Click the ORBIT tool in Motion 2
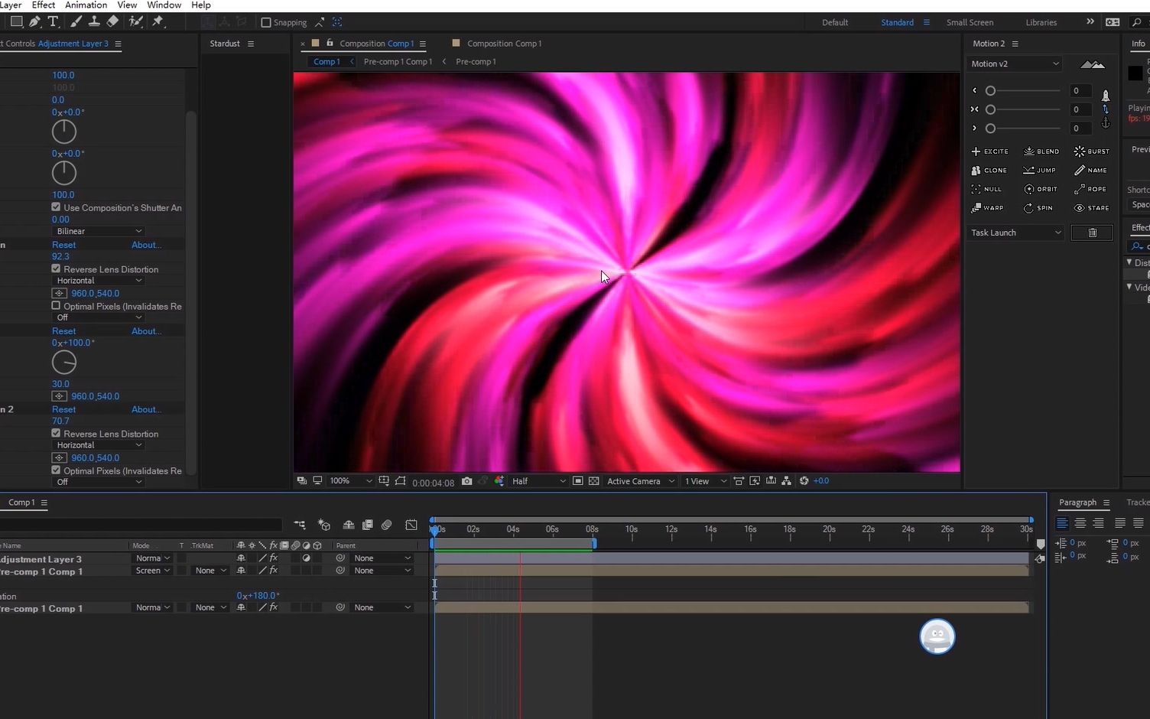Screen dimensions: 1150x719 point(1041,189)
